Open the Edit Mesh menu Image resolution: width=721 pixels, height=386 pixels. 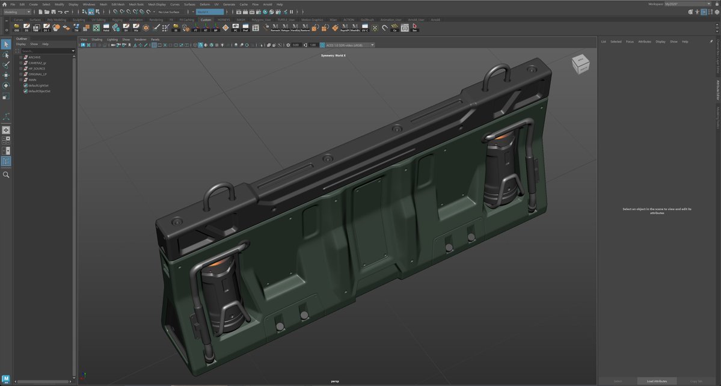[x=118, y=4]
